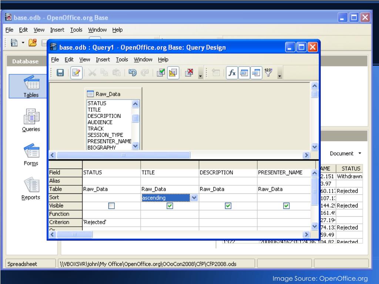Viewport: 379px width, 284px height.
Task: Click the Field cell containing PRESENTER_NAME
Action: tap(284, 172)
